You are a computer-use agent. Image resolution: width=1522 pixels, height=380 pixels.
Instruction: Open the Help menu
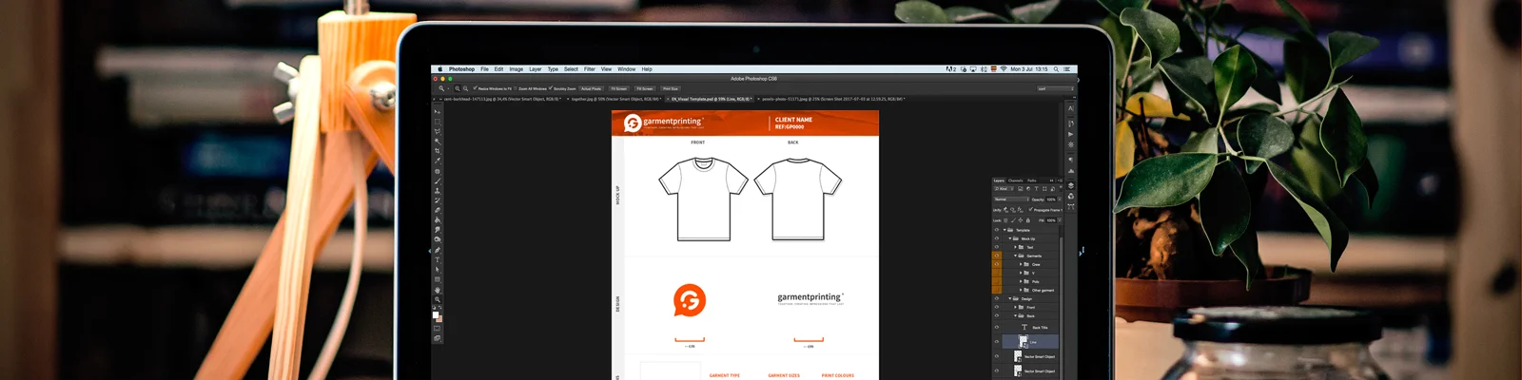pos(647,69)
